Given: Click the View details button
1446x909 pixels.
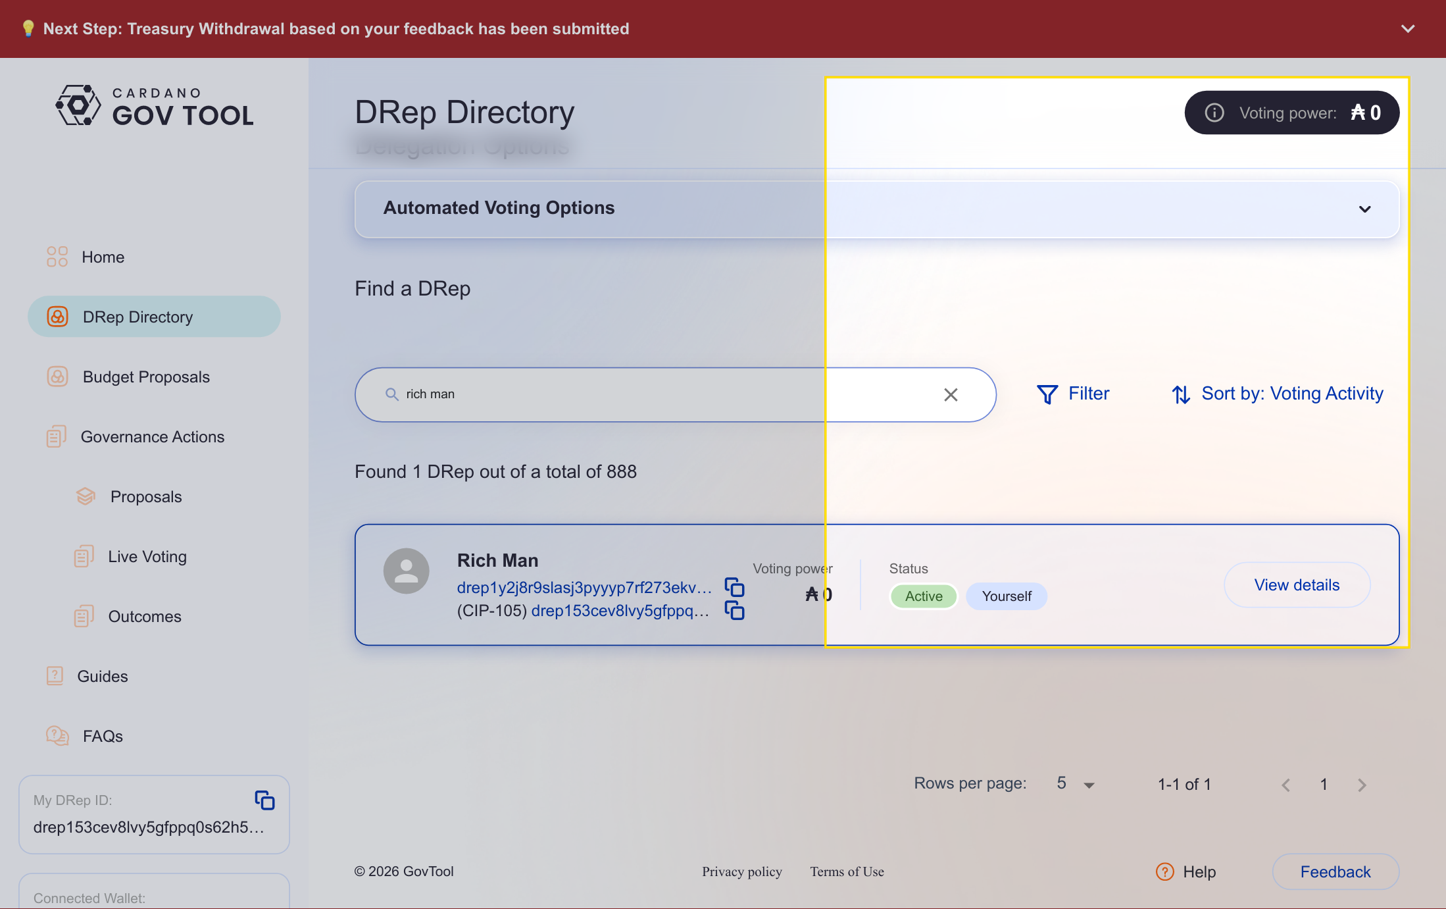Looking at the screenshot, I should [x=1296, y=585].
